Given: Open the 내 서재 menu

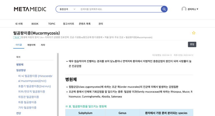Looking at the screenshot, I should pos(19,24).
